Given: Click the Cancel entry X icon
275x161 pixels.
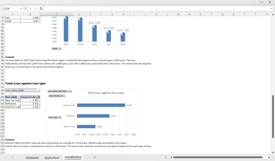Looking at the screenshot, I should coord(30,9).
